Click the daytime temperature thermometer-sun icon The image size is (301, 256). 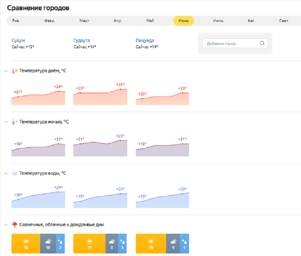click(x=15, y=71)
